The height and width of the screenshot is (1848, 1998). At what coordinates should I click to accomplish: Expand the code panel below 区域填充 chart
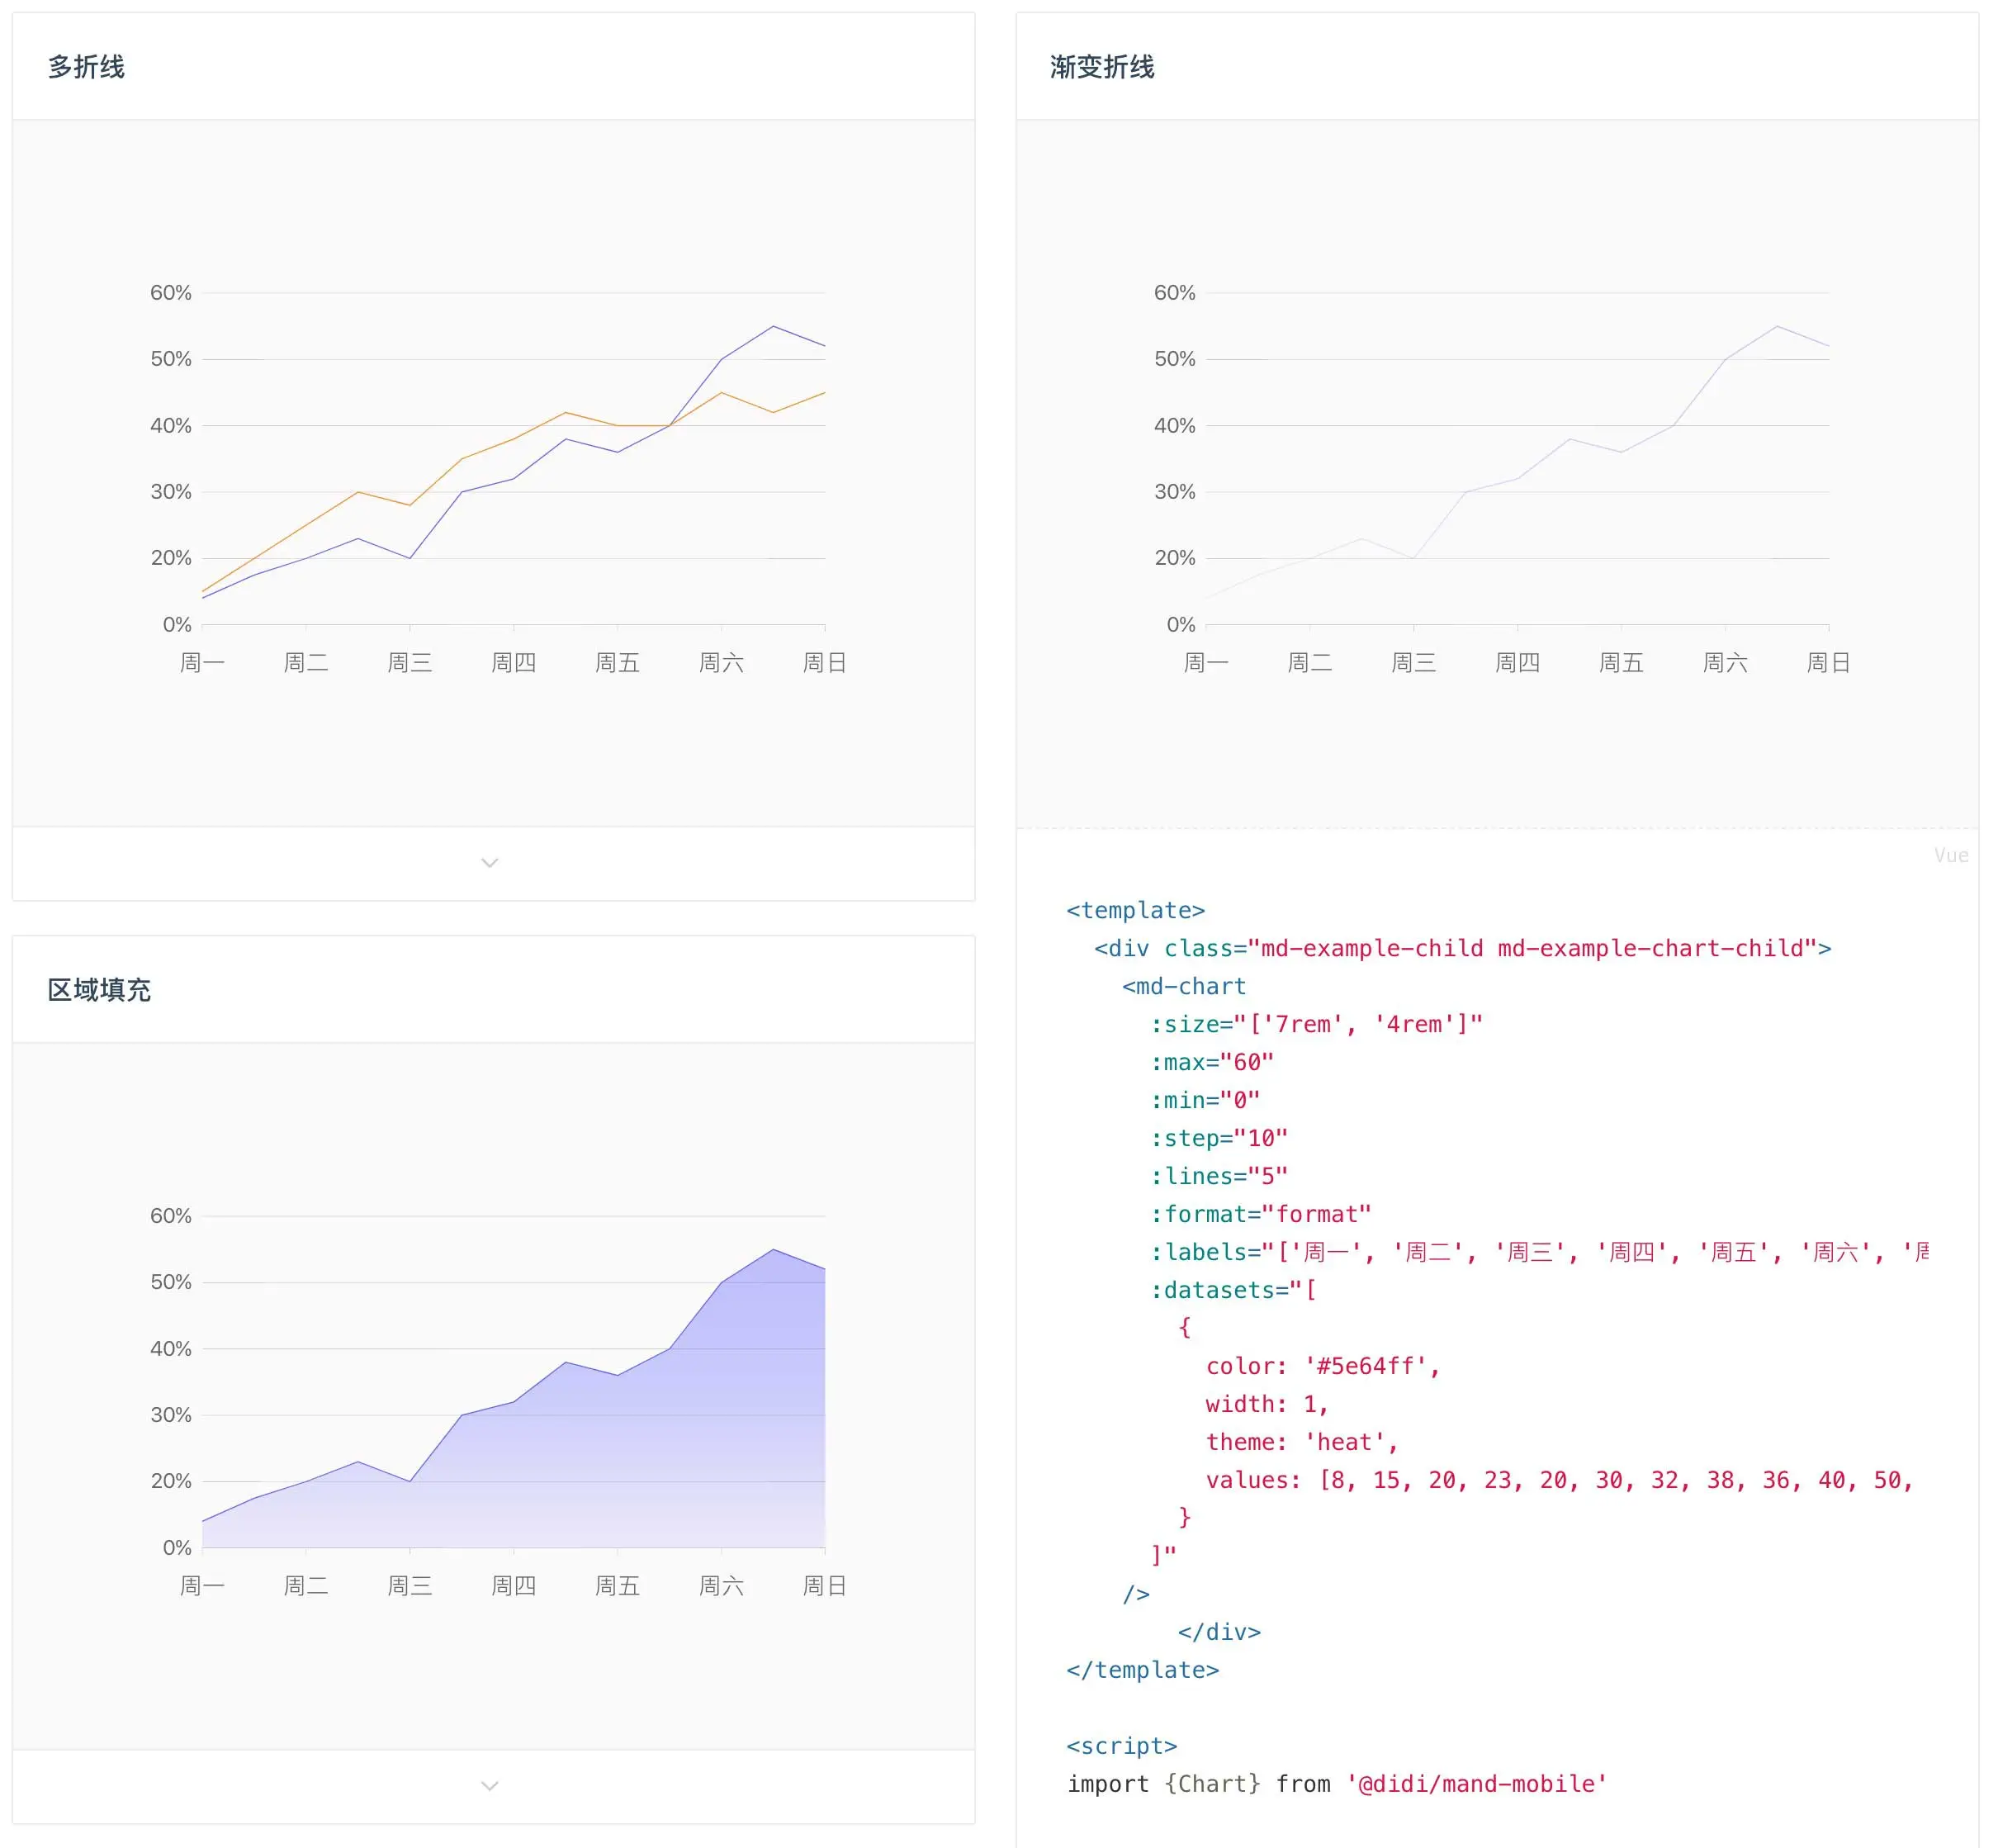[489, 1785]
